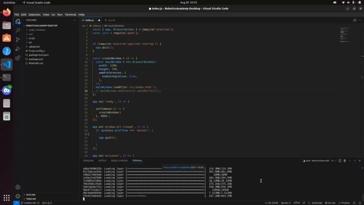Screen dimensions: 364x205
Task: Open the Explorer view in activity bar
Action: (18, 22)
